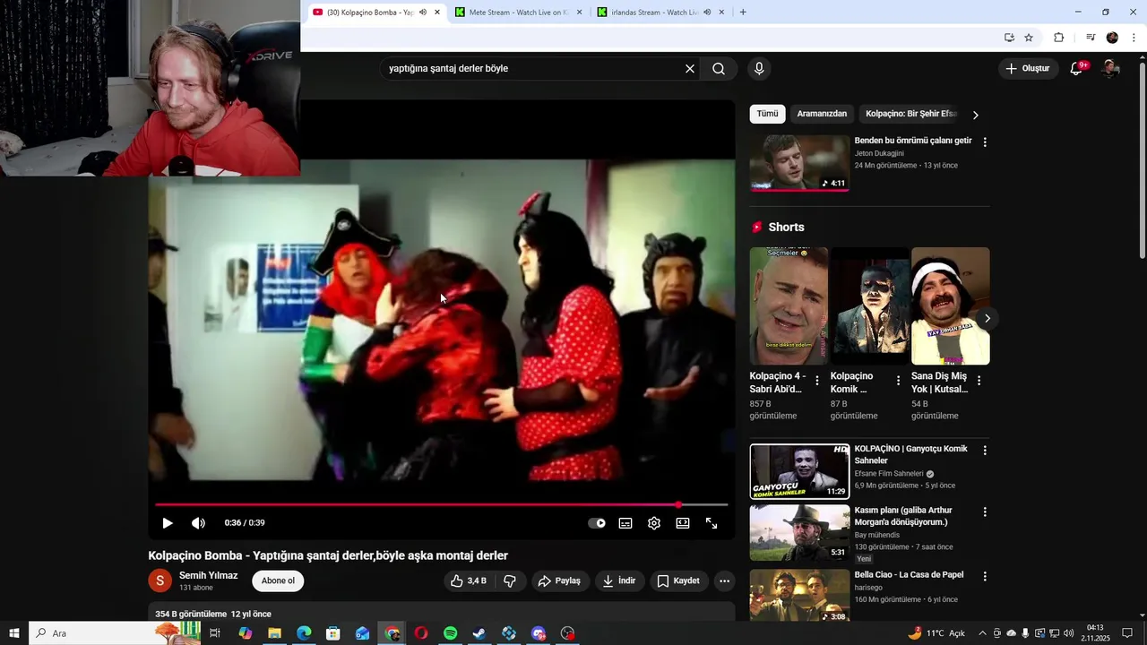The height and width of the screenshot is (645, 1147).
Task: Open the Semih Yılmaz channel name link
Action: tap(208, 576)
